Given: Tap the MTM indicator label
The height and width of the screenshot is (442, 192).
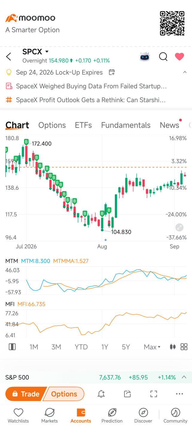Looking at the screenshot, I should 12,261.
